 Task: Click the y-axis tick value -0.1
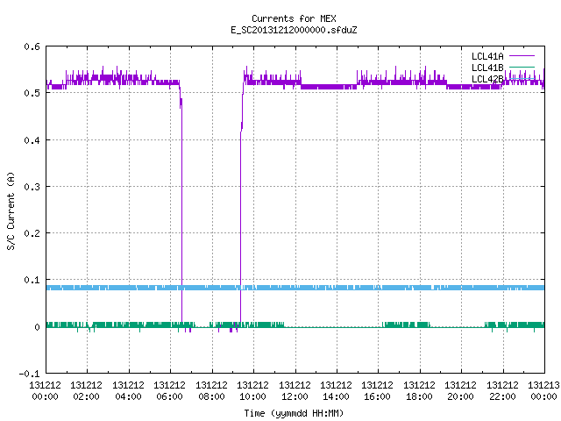[29, 374]
